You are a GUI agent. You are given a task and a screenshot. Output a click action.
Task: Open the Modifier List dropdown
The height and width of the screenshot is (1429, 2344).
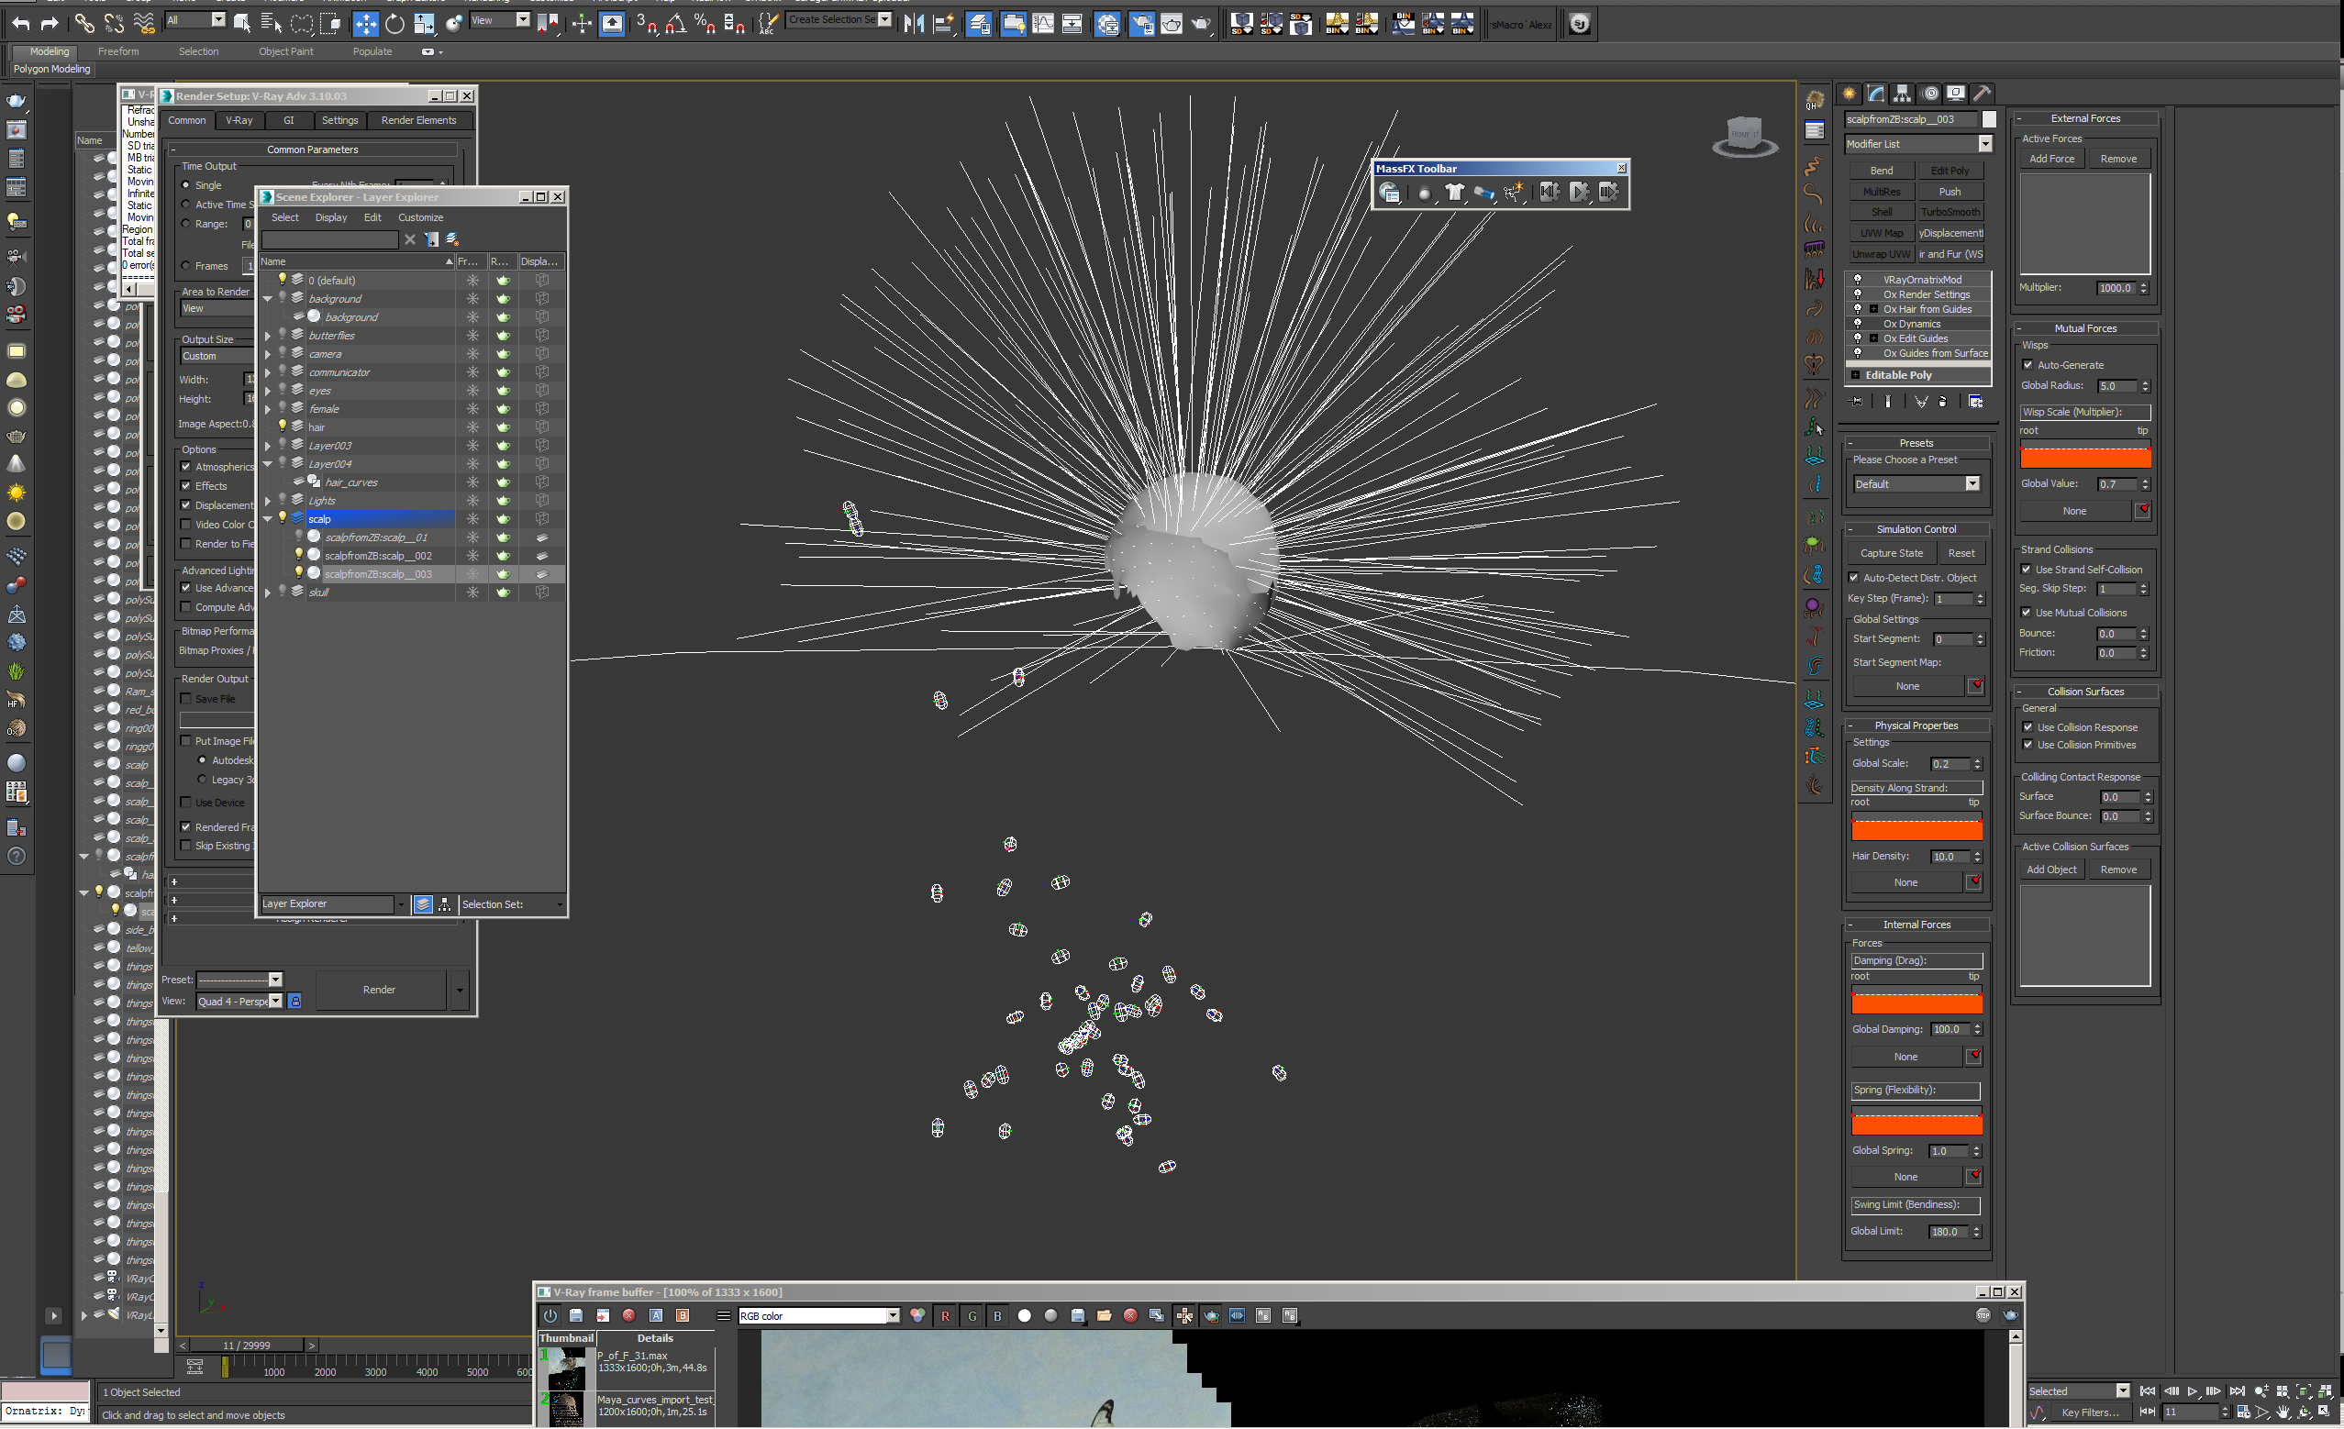(x=1984, y=145)
